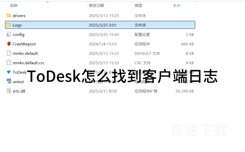Select the uninst file name
The width and height of the screenshot is (245, 152).
18,82
